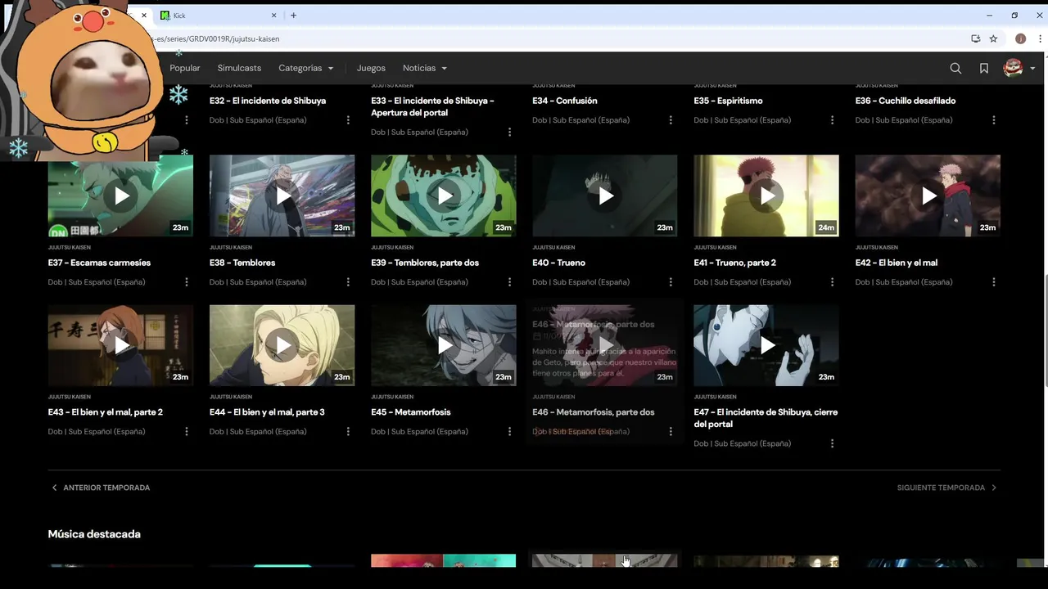
Task: Open the Chrome profile icon
Action: pyautogui.click(x=1020, y=38)
